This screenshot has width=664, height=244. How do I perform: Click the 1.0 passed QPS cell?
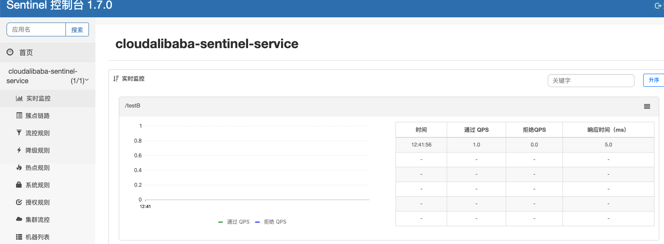coord(476,145)
